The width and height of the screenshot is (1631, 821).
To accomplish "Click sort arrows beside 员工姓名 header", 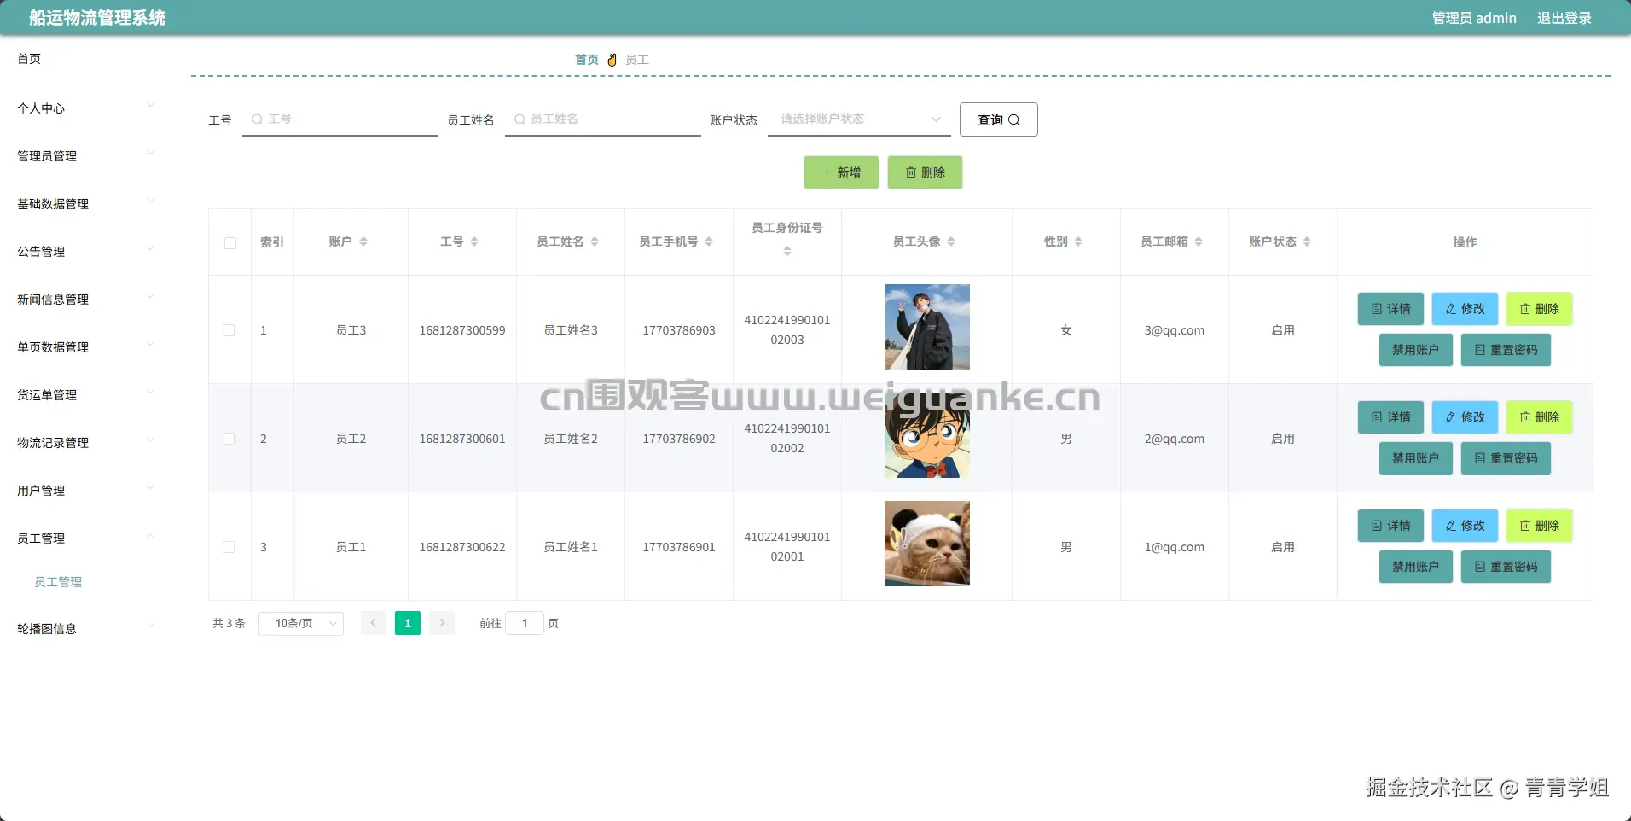I will (595, 242).
